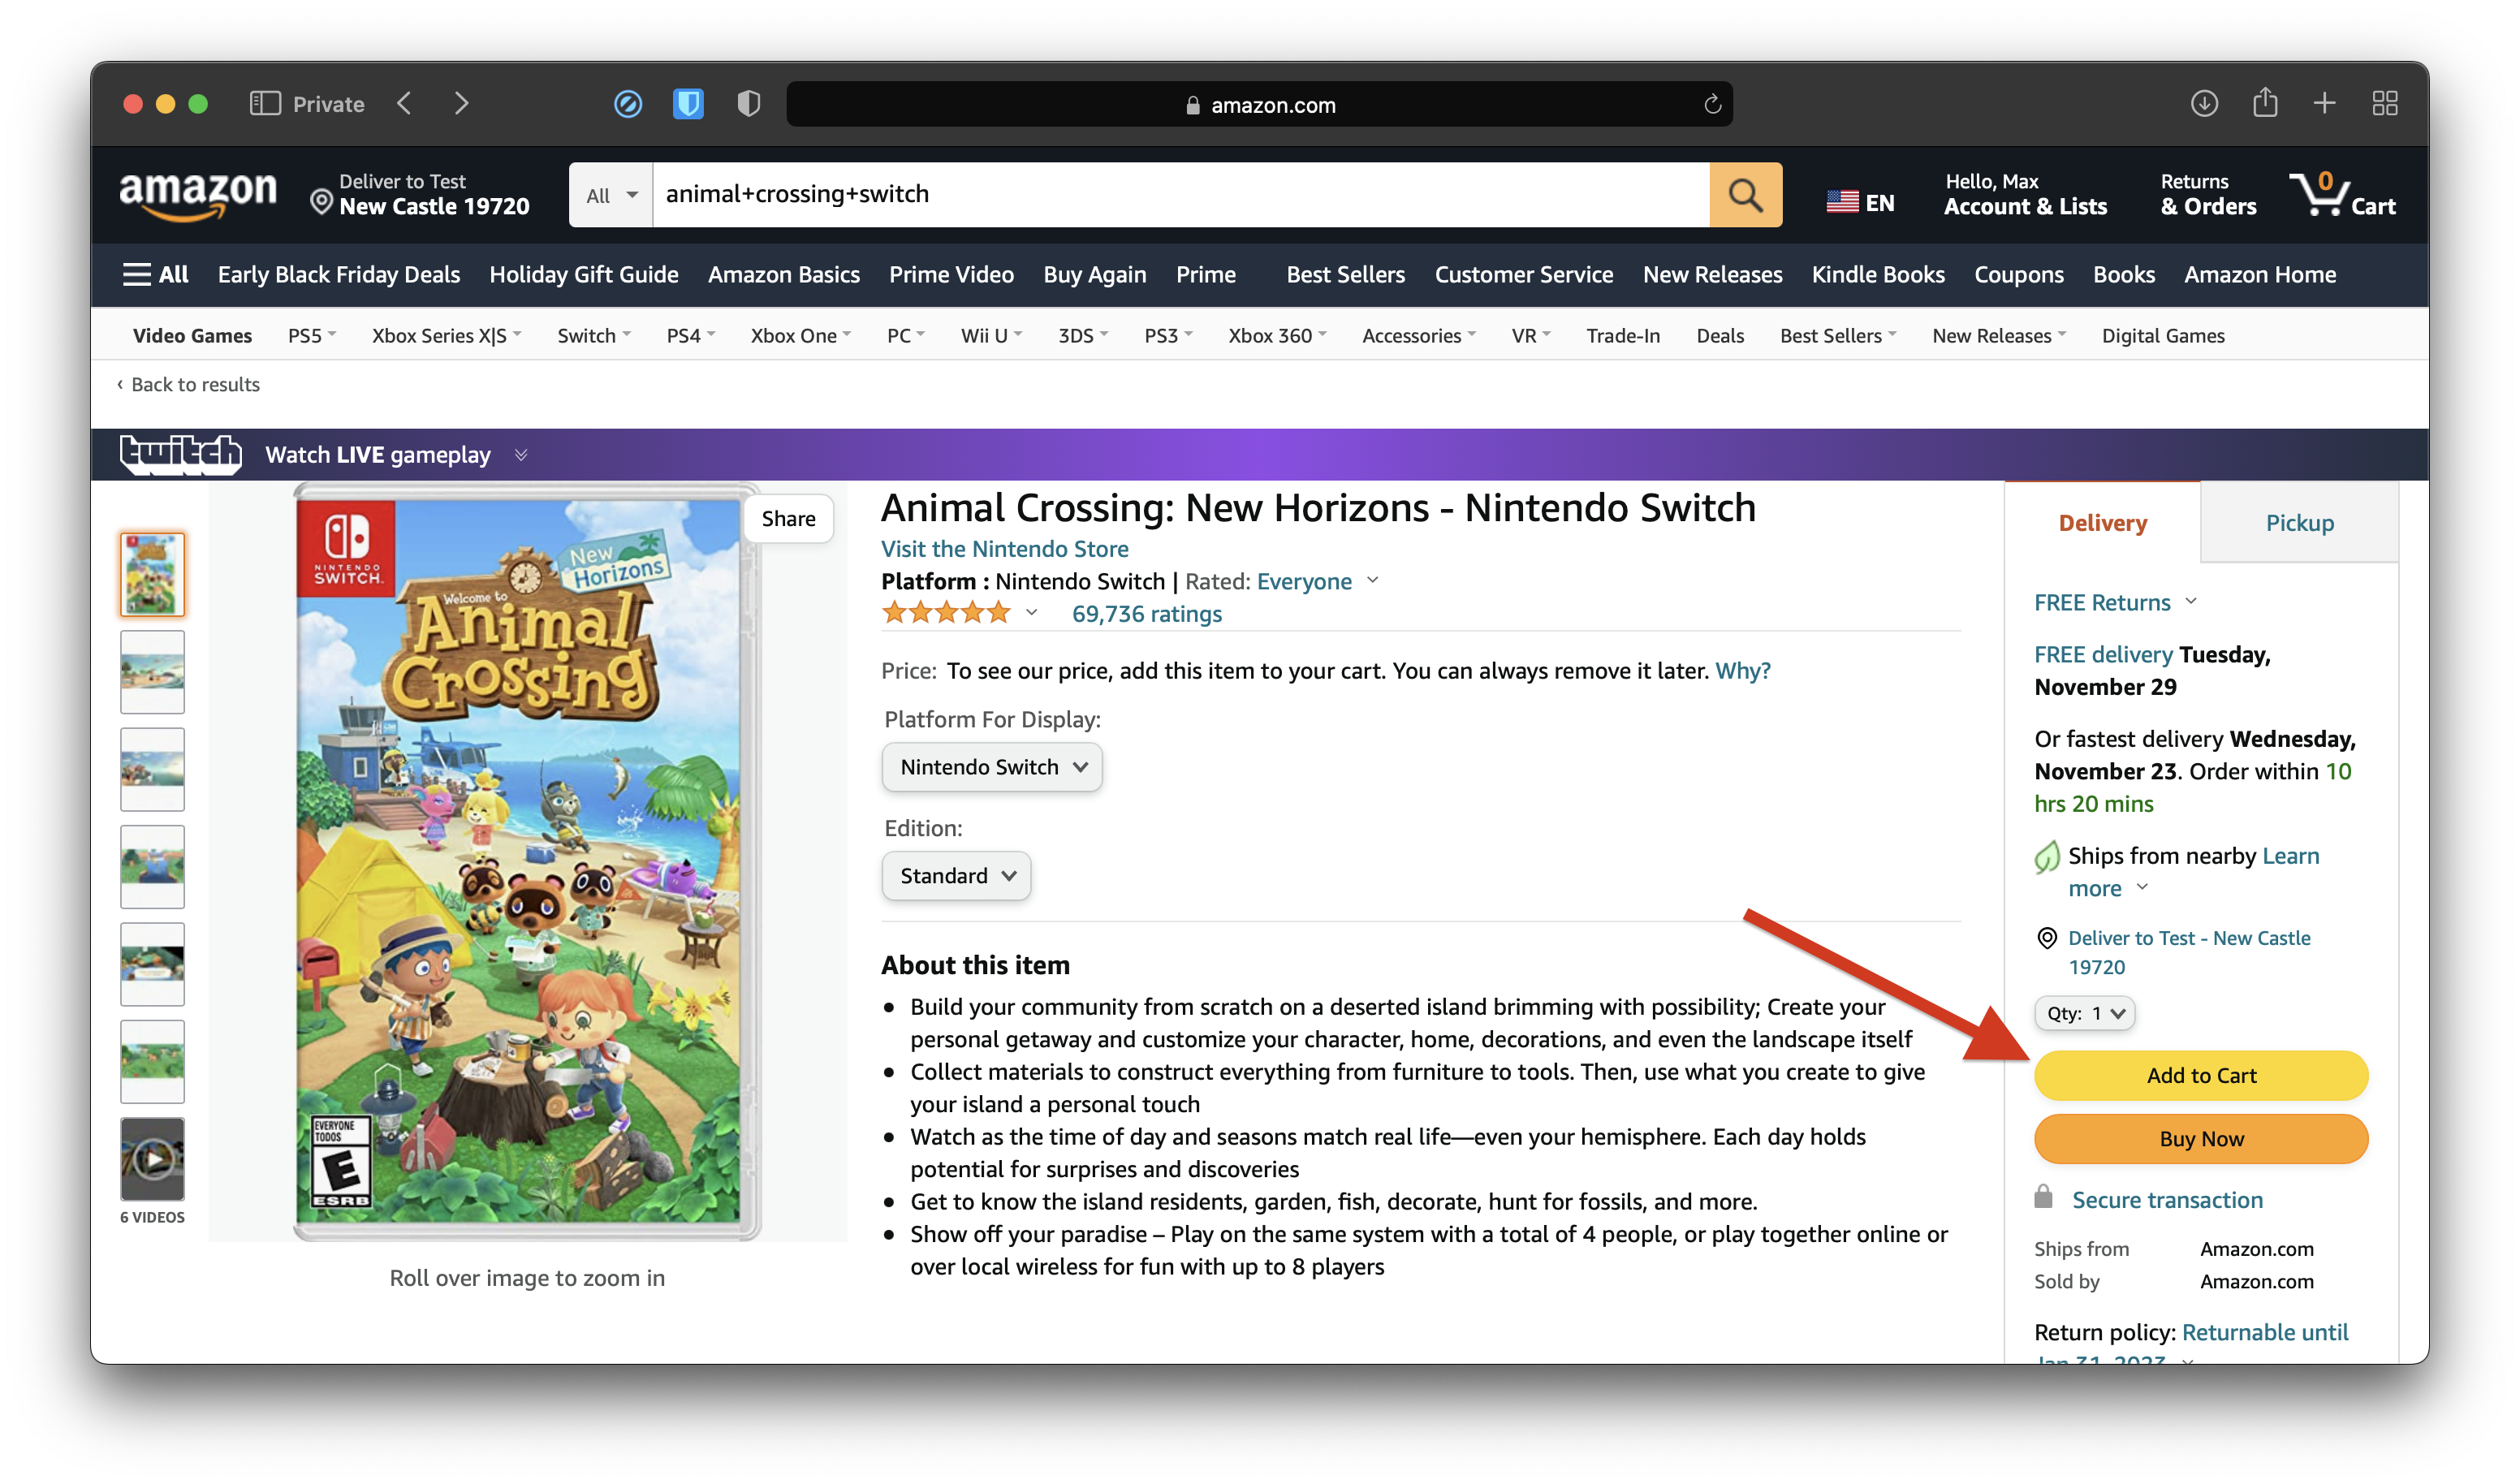The image size is (2520, 1484).
Task: Select the first game cover thumbnail
Action: coord(152,574)
